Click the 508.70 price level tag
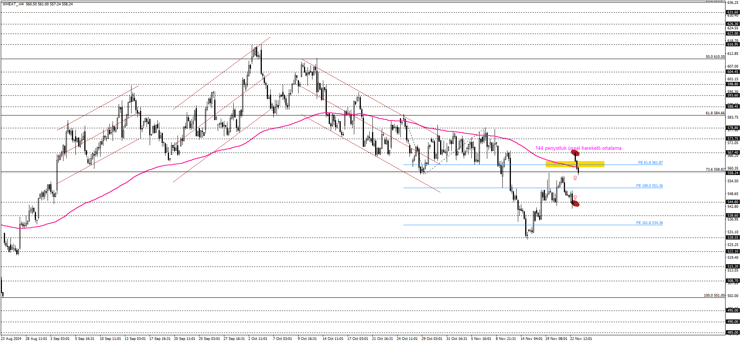The width and height of the screenshot is (741, 343). (733, 281)
